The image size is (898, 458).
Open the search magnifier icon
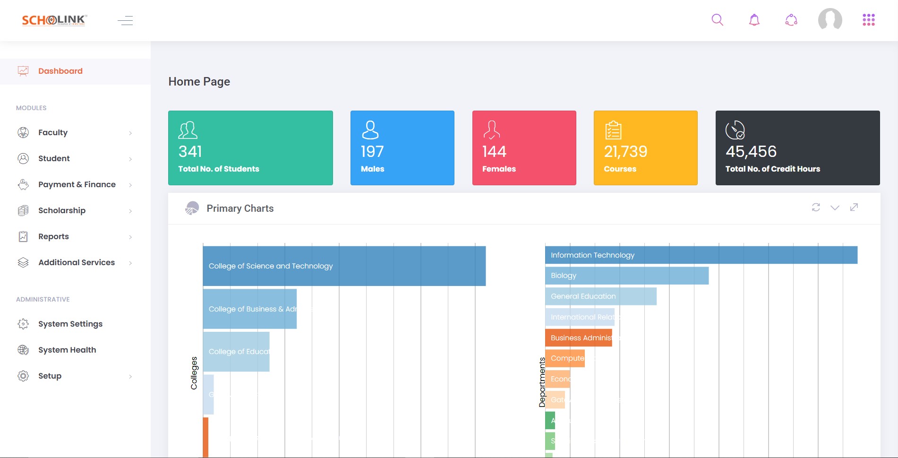[x=717, y=20]
